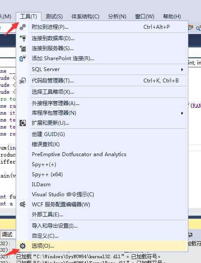This screenshot has height=263, width=201.
Task: Launch Spy++ (x64) tool
Action: (x=102, y=174)
